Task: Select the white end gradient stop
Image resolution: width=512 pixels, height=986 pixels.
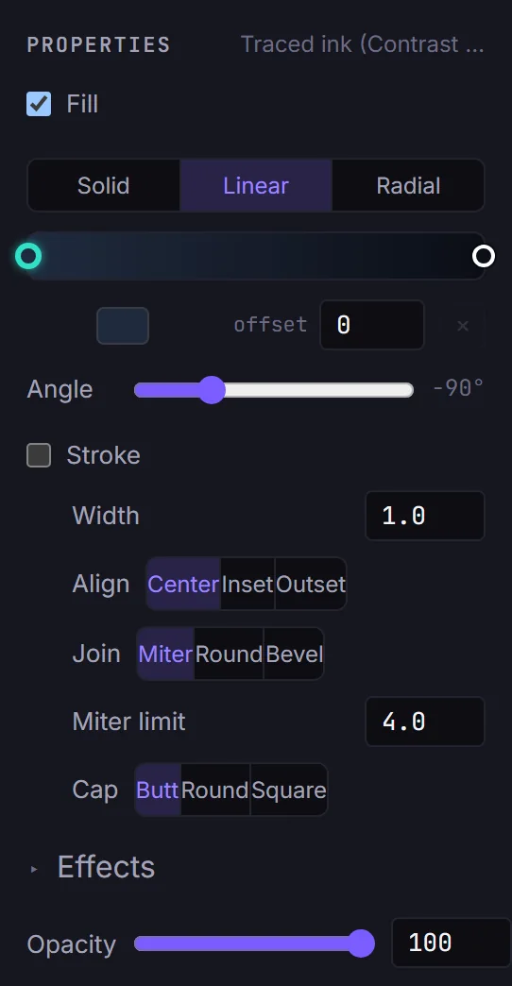Action: 484,256
